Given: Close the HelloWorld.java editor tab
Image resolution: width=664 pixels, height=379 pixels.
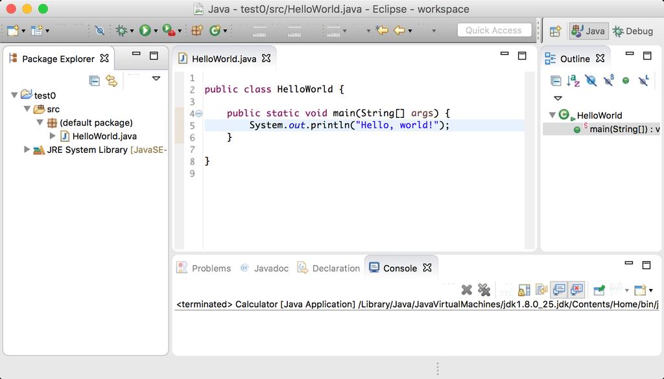Looking at the screenshot, I should click(x=266, y=58).
